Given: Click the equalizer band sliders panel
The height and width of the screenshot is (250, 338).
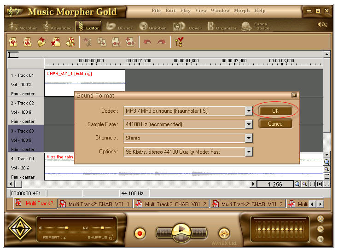Looking at the screenshot, I should 280,230.
